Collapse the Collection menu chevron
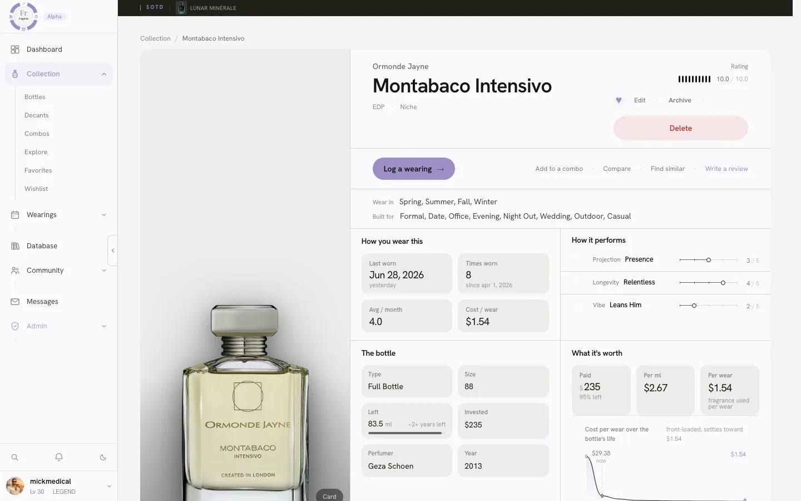 [x=104, y=74]
